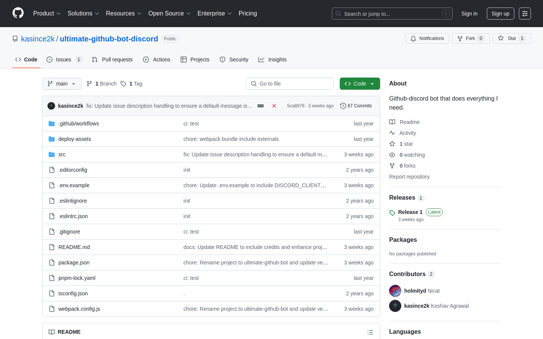Open the Product menu dropdown
This screenshot has height=339, width=543.
point(47,14)
